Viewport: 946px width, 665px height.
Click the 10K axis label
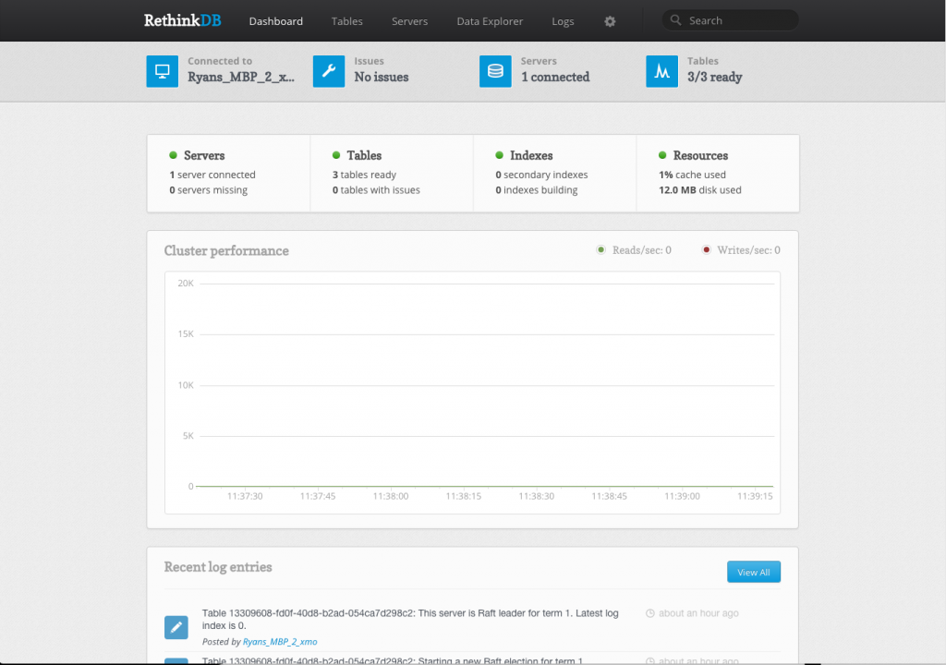(x=186, y=385)
